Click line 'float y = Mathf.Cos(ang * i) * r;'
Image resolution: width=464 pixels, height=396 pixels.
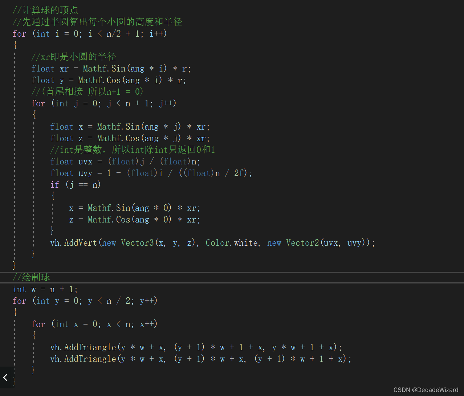(x=109, y=80)
